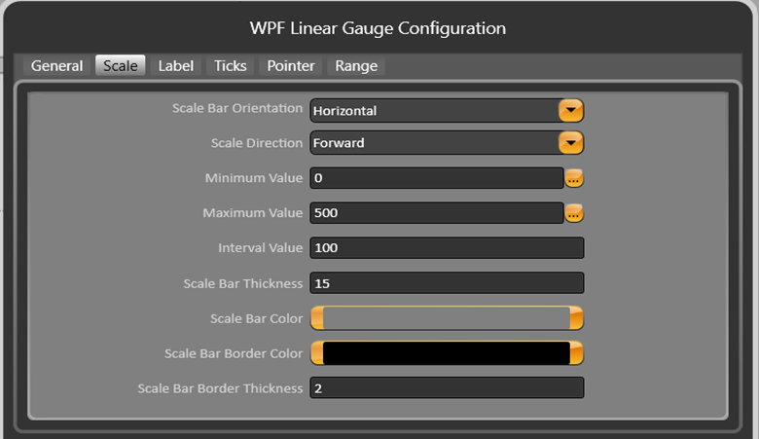Click the Scale Bar Border Thickness field

coord(446,388)
